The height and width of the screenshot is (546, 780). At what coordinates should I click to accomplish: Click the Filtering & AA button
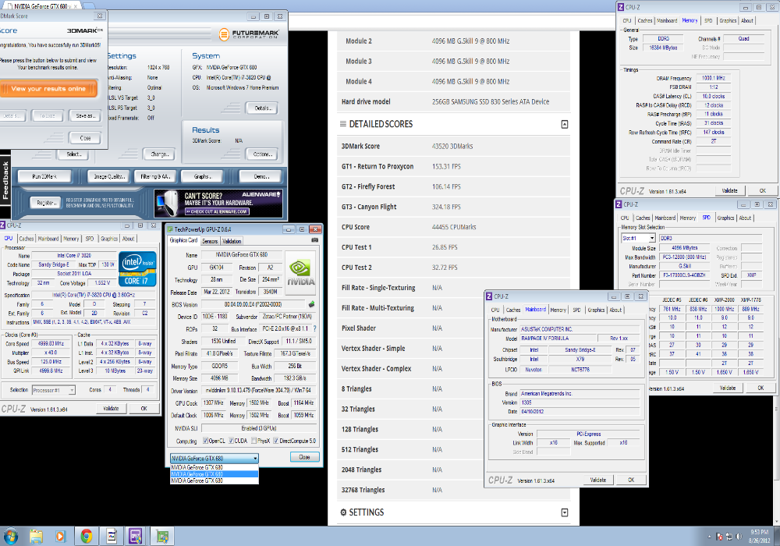click(x=154, y=176)
